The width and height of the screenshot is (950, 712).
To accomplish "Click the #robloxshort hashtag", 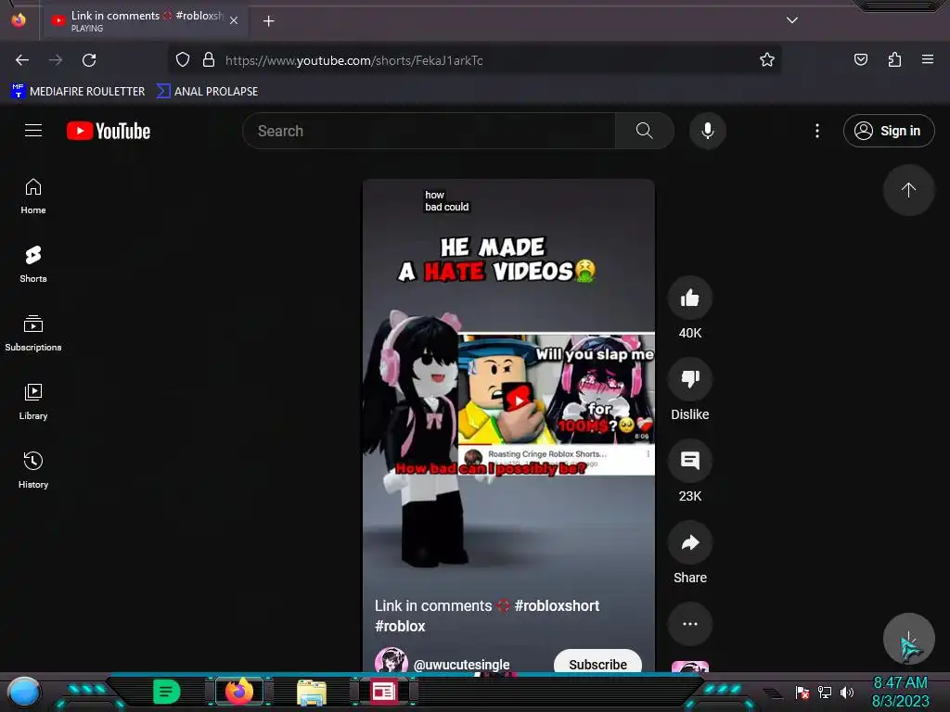I will point(557,605).
